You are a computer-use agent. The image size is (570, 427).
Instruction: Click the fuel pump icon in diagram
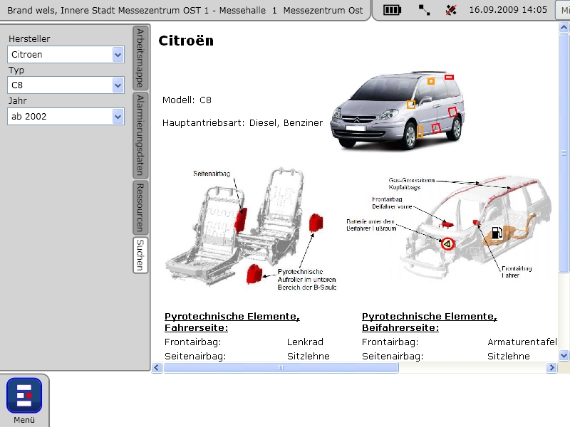tap(497, 233)
